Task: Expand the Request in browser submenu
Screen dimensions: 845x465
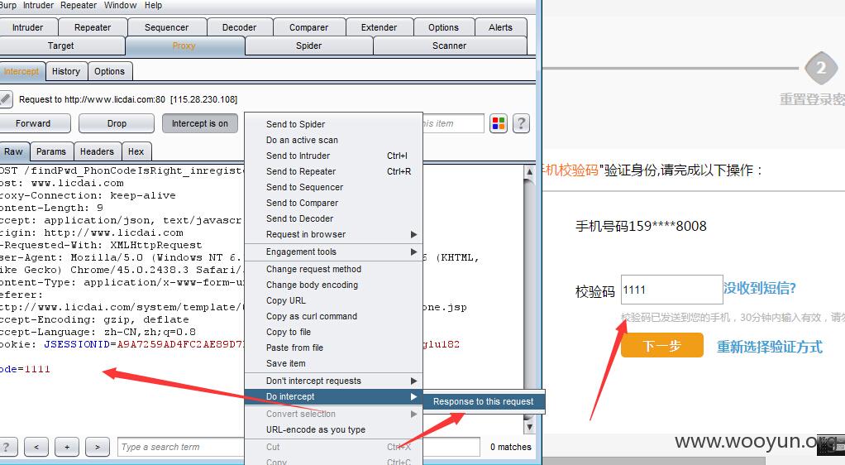Action: click(x=333, y=234)
